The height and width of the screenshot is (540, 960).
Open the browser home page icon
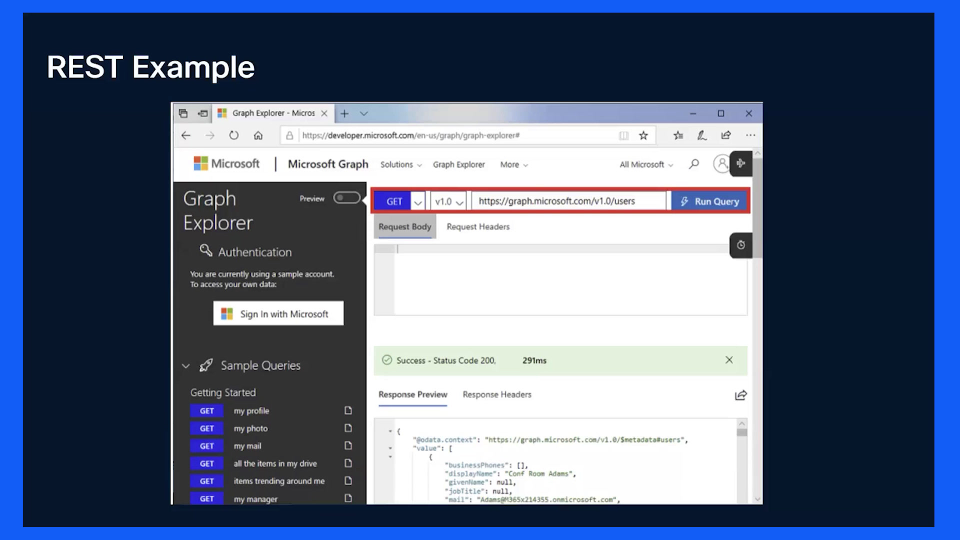258,135
